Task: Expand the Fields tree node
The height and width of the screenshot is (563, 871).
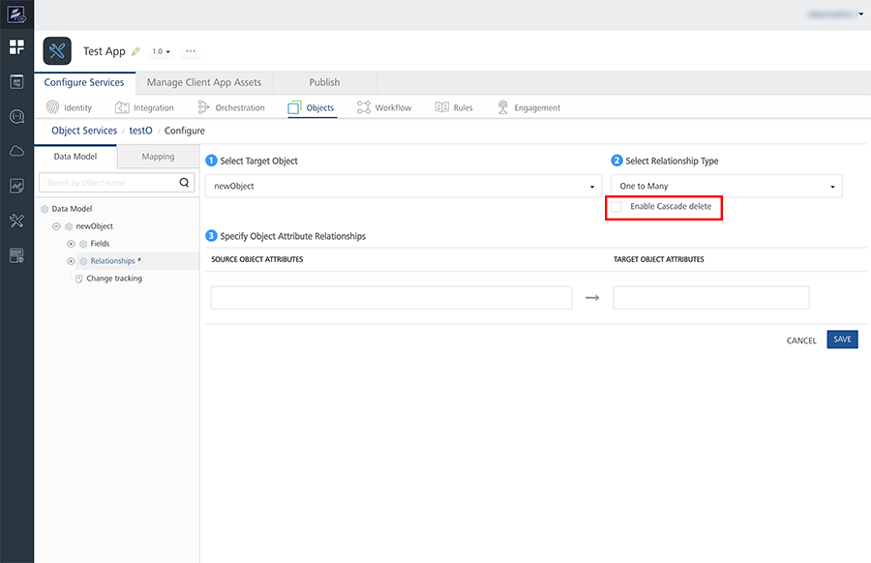Action: (71, 244)
